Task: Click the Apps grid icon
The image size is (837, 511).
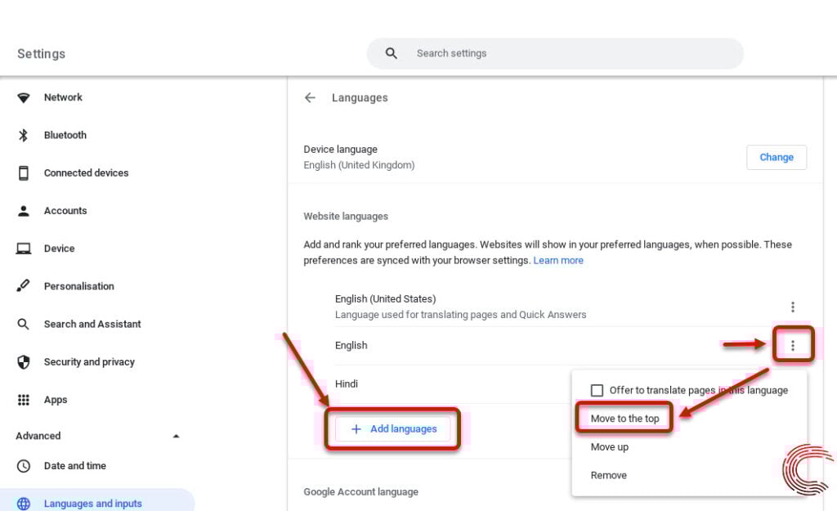Action: click(24, 400)
